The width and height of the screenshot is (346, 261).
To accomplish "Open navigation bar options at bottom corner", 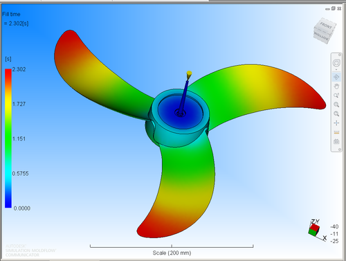I will tap(340, 150).
